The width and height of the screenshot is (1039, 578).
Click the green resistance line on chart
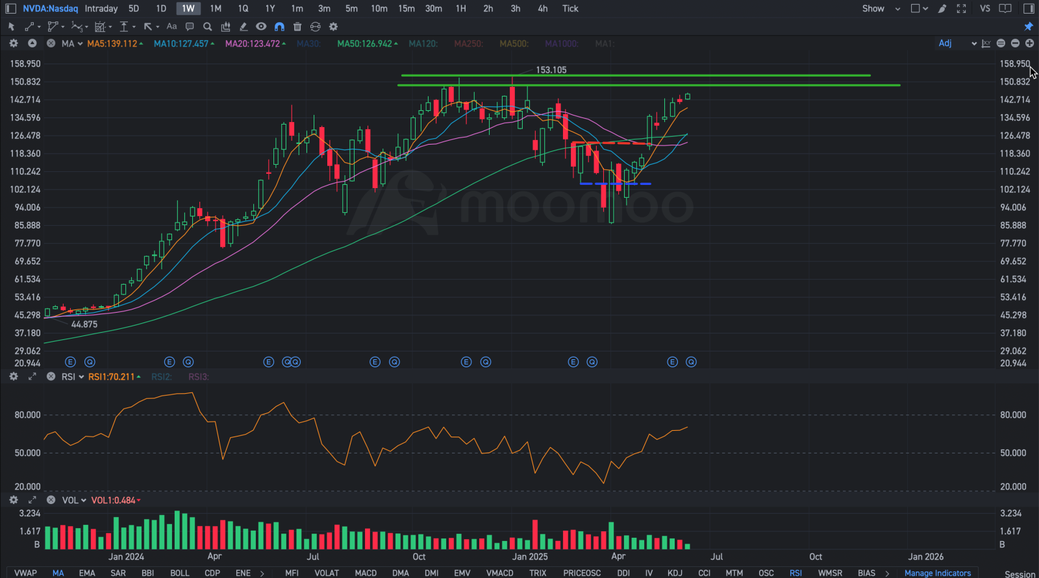649,85
